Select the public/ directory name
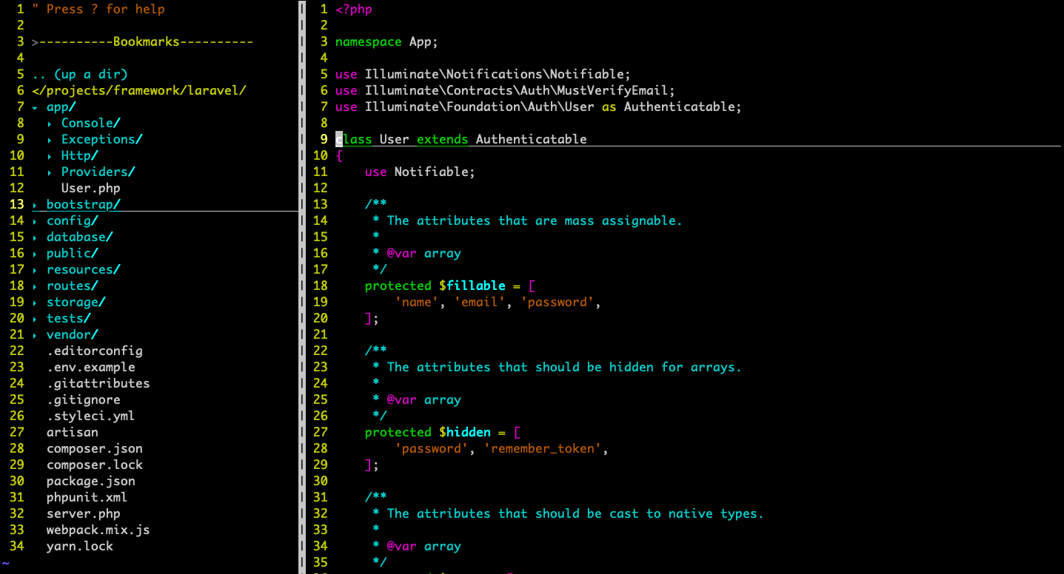 73,253
